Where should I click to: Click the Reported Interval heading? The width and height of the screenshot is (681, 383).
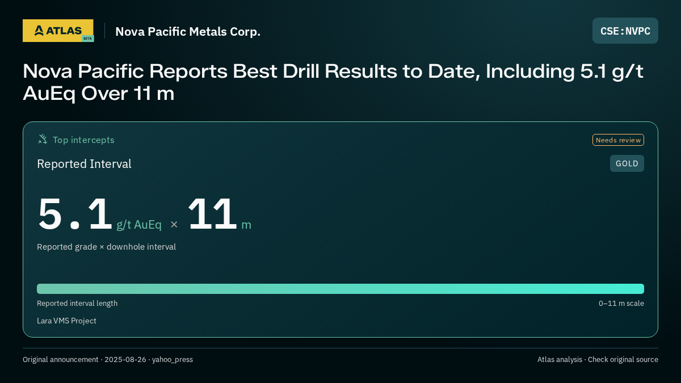coord(84,164)
